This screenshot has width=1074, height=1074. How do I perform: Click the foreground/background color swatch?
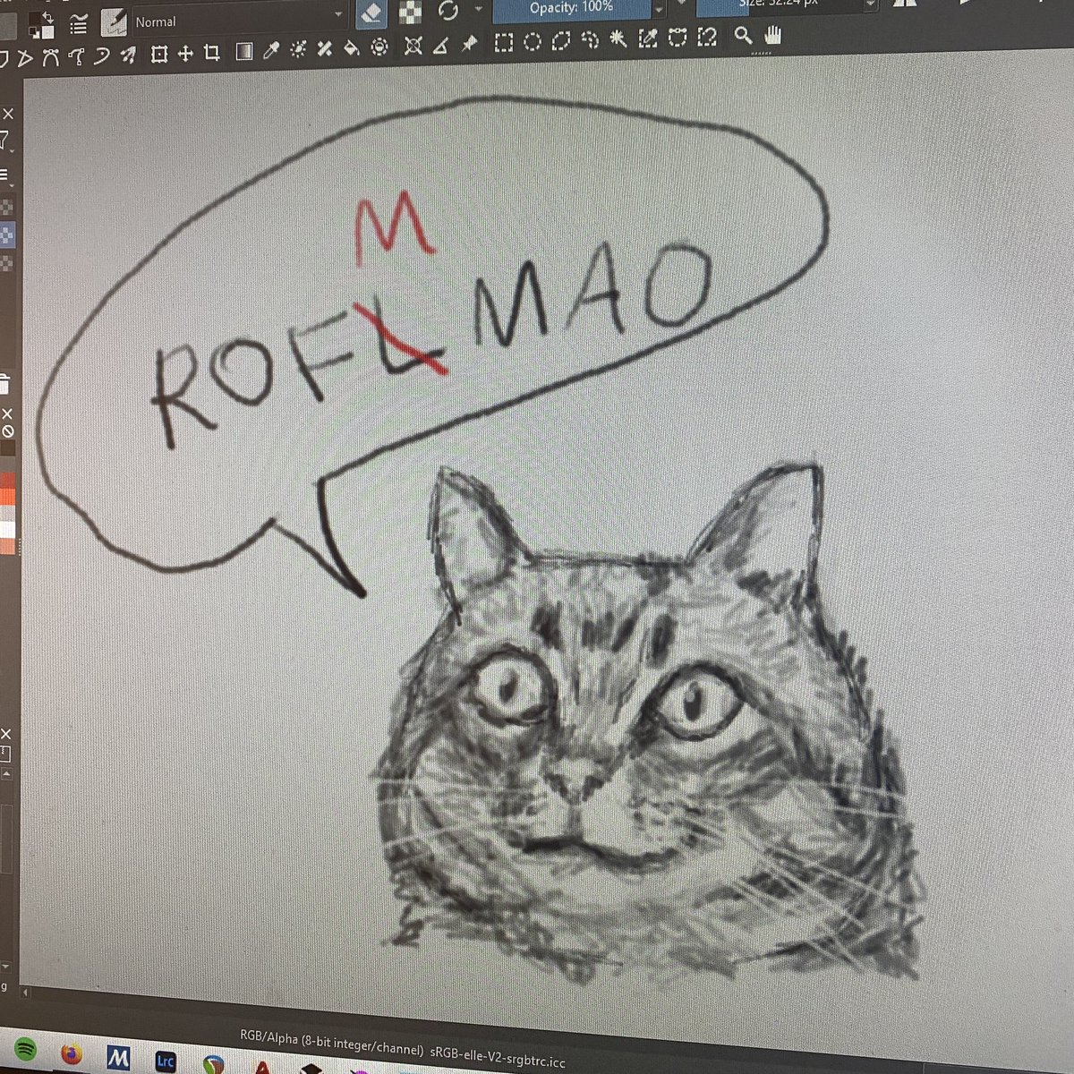pos(39,26)
